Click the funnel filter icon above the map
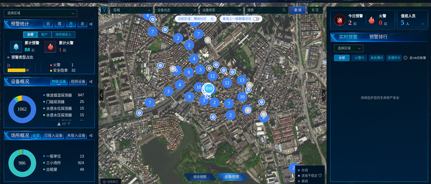431x184 pixels. pos(104,10)
